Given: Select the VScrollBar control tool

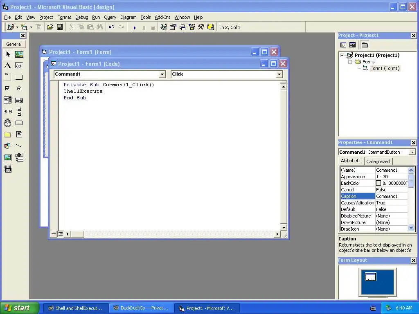Looking at the screenshot, I should (19, 112).
